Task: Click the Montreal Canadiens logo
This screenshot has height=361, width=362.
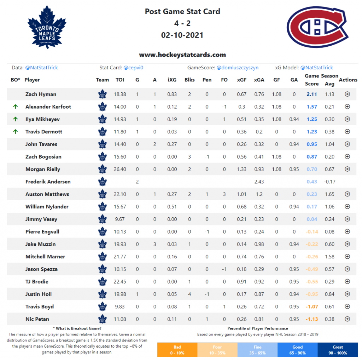Action: tap(317, 27)
